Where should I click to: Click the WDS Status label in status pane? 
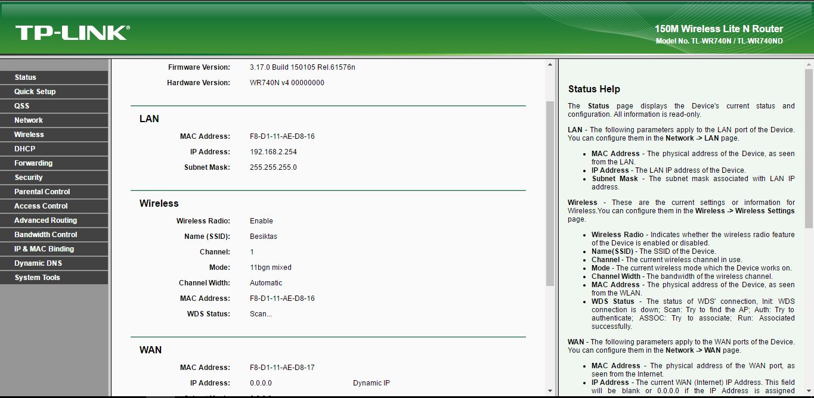click(208, 314)
